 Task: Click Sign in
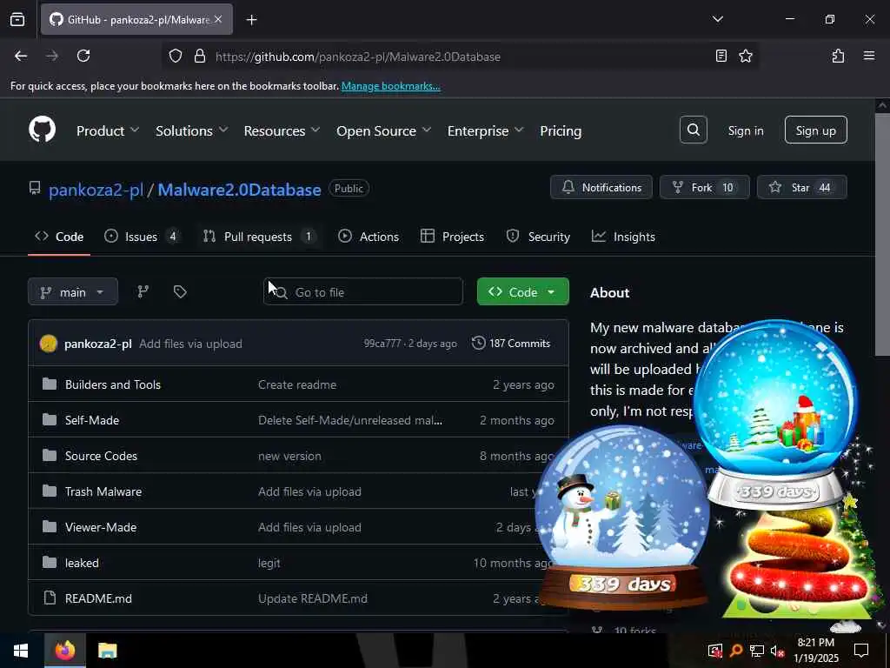tap(745, 130)
